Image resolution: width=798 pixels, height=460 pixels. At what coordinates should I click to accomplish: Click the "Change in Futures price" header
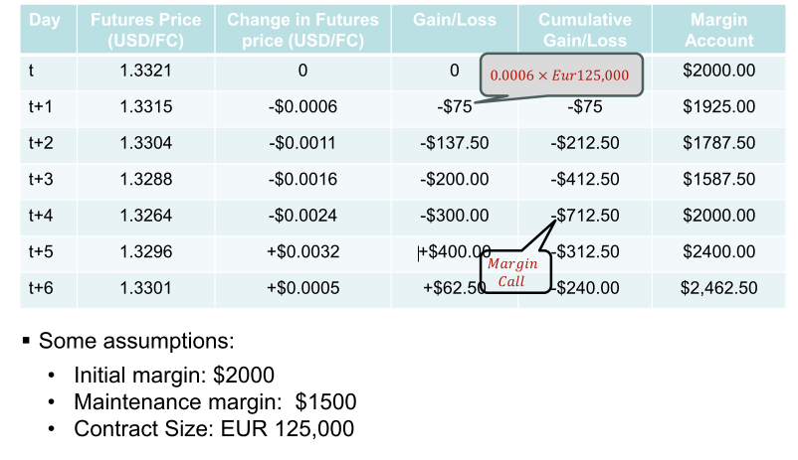pyautogui.click(x=302, y=30)
